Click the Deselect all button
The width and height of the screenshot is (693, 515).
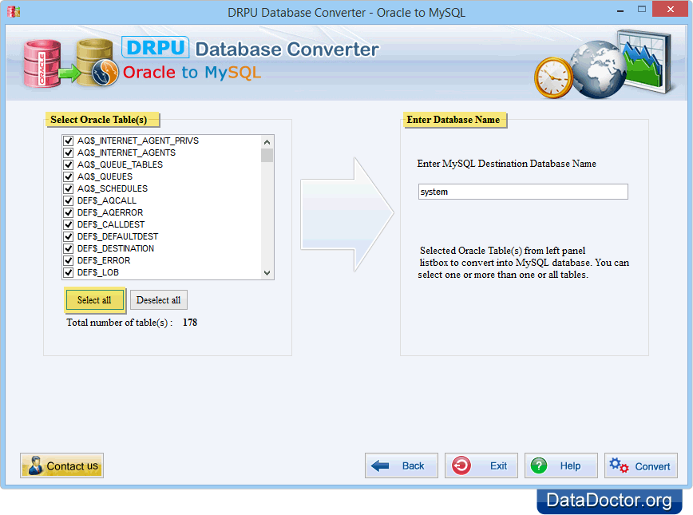click(159, 300)
